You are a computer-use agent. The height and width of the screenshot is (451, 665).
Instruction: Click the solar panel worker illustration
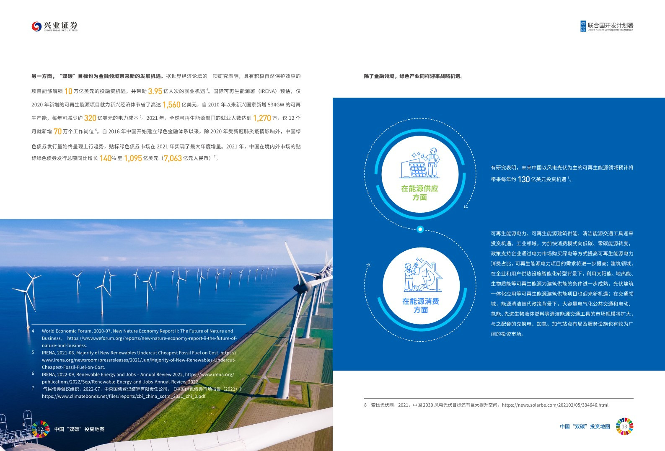tap(420, 164)
